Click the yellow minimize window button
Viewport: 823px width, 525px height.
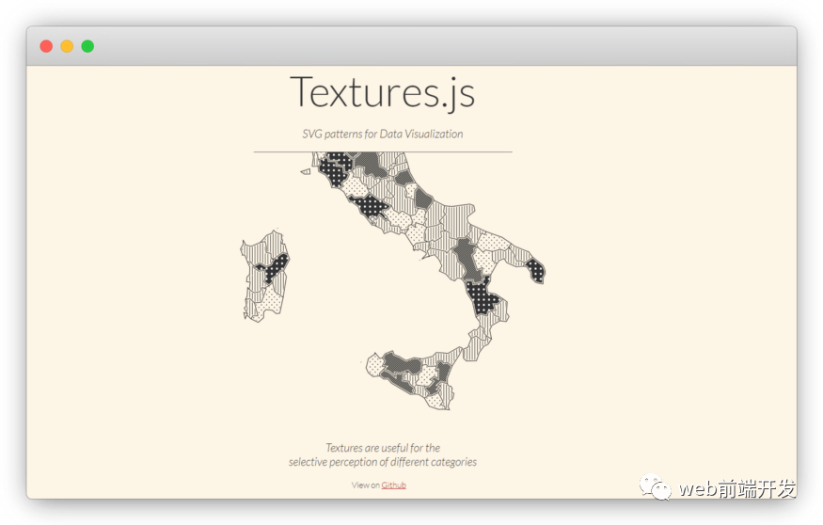click(67, 46)
